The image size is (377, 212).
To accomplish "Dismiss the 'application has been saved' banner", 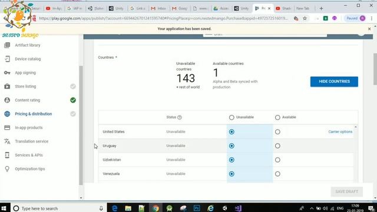I will pyautogui.click(x=369, y=29).
